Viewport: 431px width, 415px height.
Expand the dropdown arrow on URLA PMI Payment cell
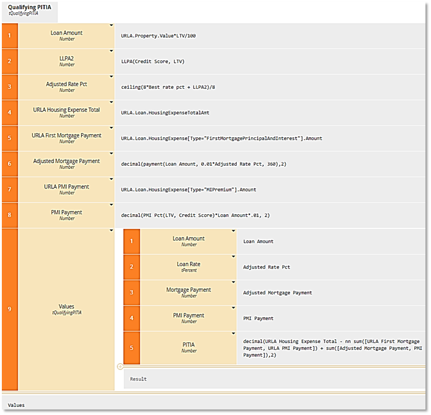pos(111,179)
